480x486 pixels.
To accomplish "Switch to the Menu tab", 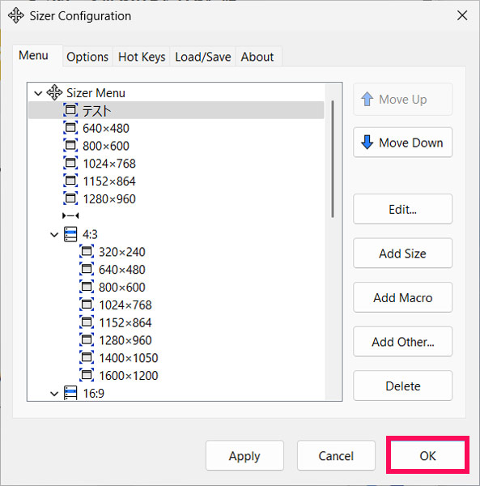I will (37, 56).
